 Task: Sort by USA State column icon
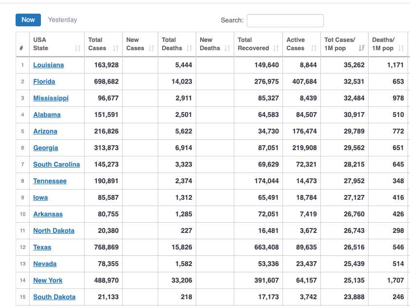tap(77, 48)
